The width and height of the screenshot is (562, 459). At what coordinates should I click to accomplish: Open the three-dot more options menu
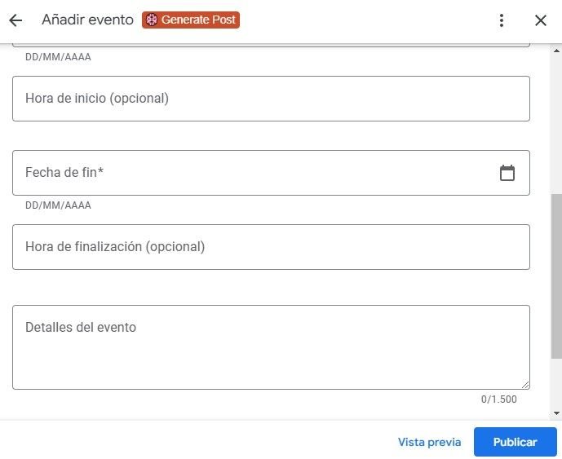click(x=502, y=20)
